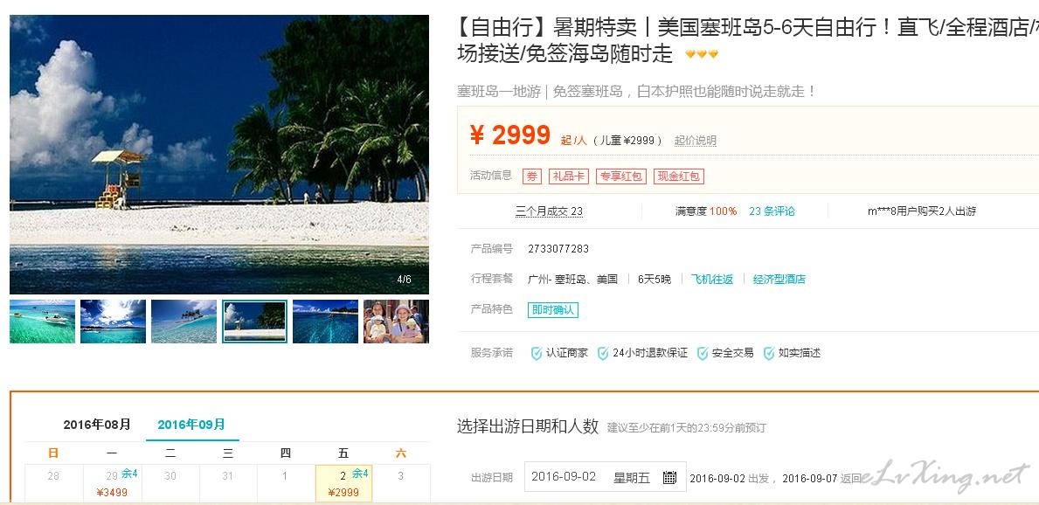Screen dimensions: 1039x505
Task: Click the 24小时退款保证 shield icon
Action: [x=602, y=353]
